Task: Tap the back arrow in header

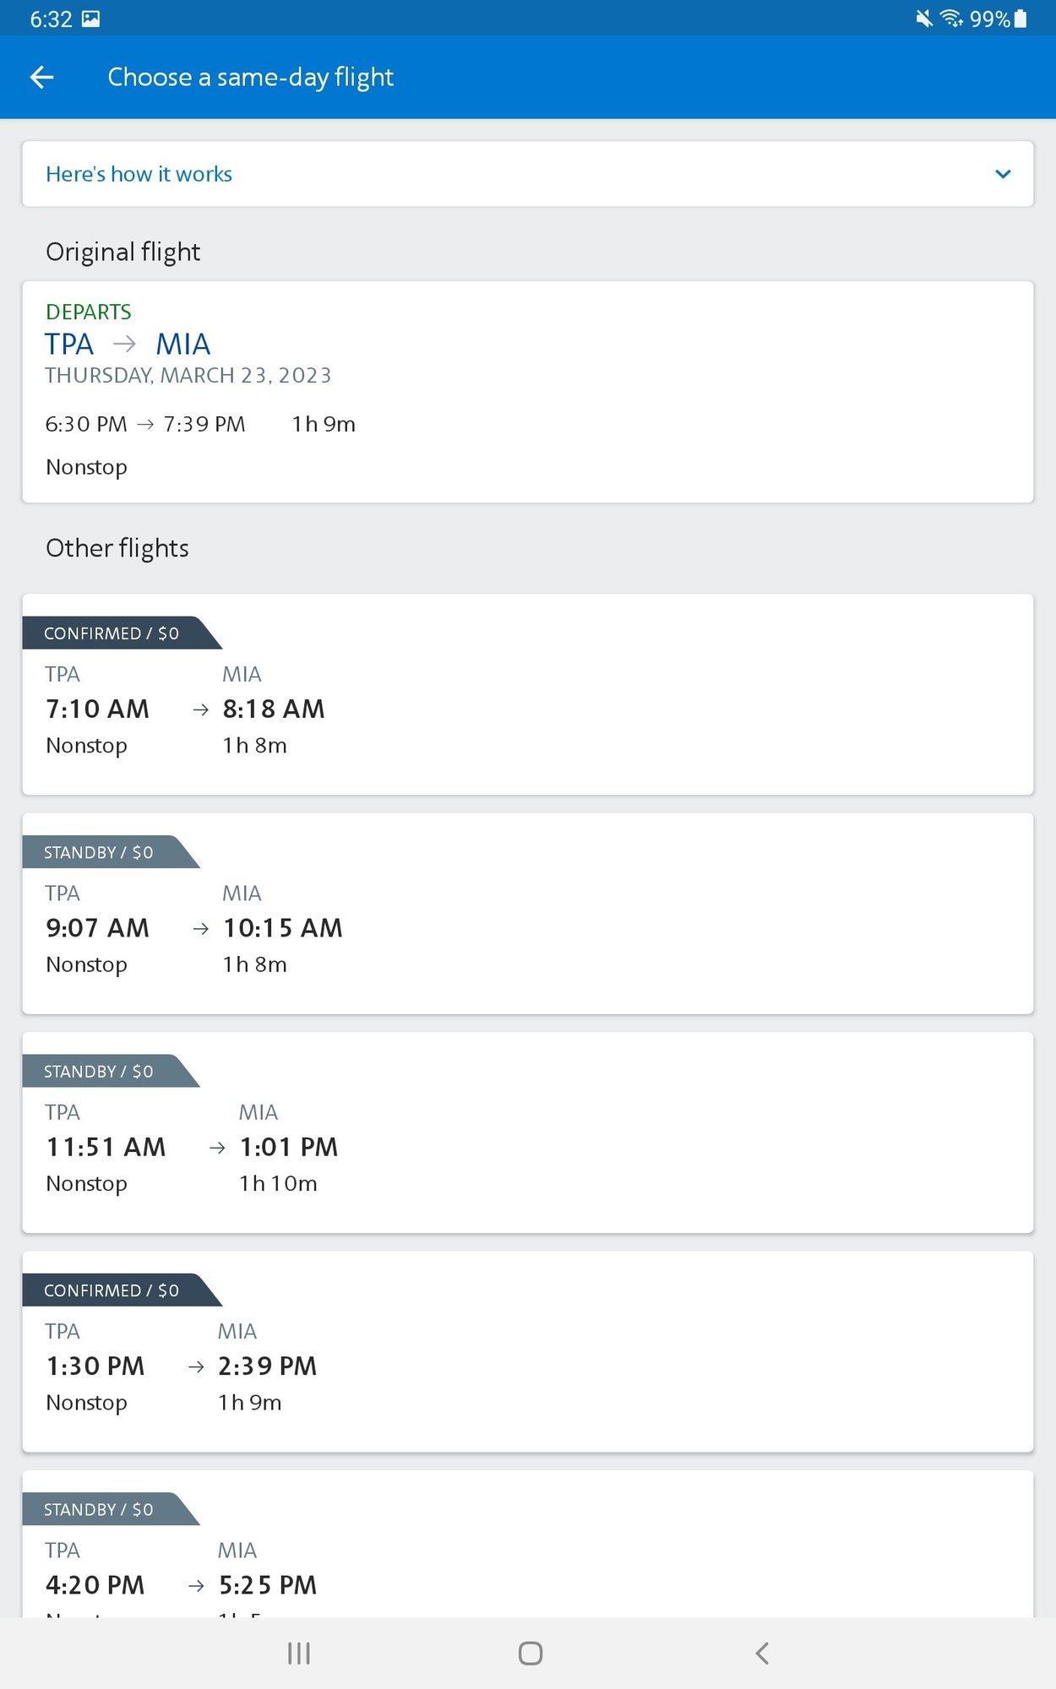Action: [x=41, y=78]
